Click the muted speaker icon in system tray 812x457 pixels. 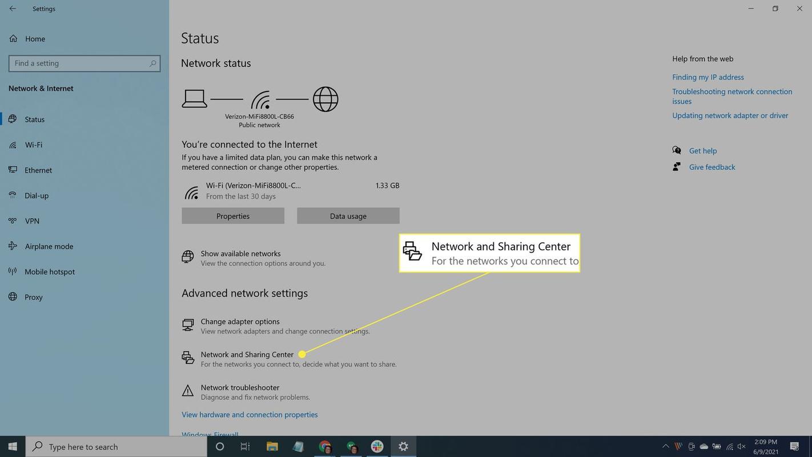coord(741,447)
